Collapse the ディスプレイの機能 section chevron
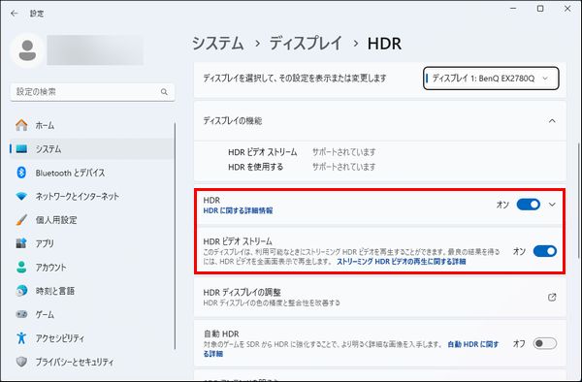 tap(552, 121)
